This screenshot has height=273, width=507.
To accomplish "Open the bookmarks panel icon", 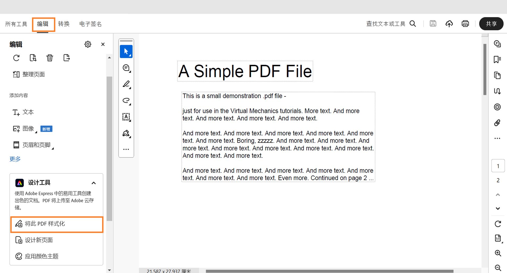I will [x=497, y=59].
